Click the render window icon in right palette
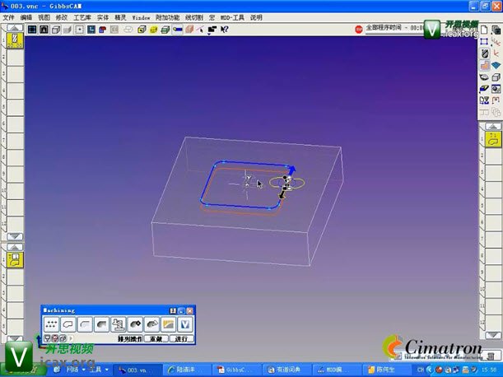This screenshot has width=503, height=377. [x=496, y=89]
